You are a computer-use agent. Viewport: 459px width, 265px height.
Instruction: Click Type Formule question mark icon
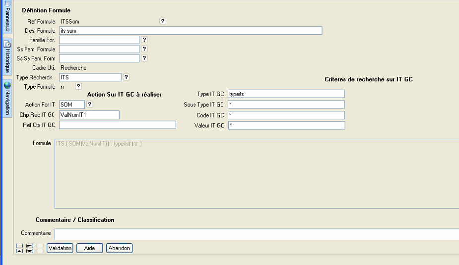click(x=78, y=86)
